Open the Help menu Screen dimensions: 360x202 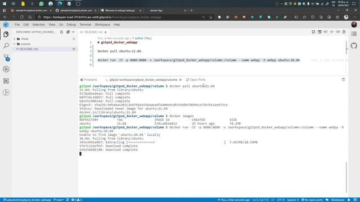[116, 25]
